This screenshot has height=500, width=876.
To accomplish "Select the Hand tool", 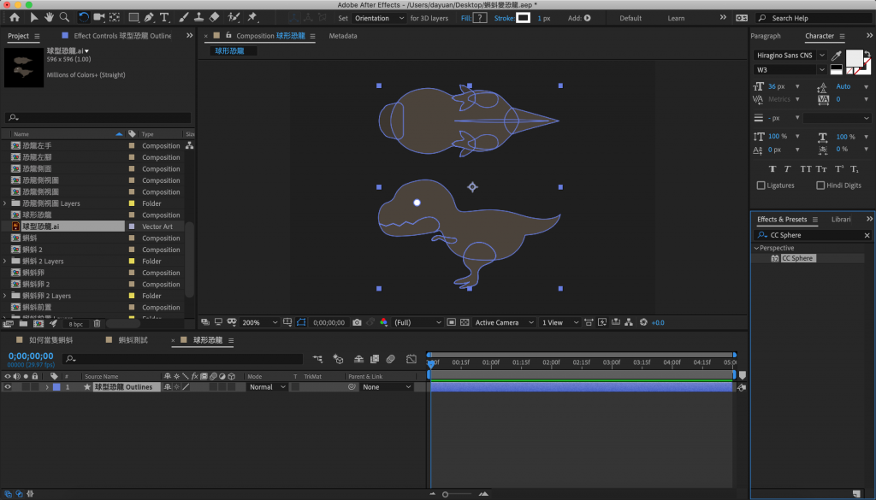I will coord(49,17).
